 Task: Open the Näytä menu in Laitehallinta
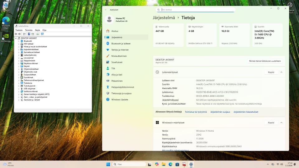tap(37, 30)
